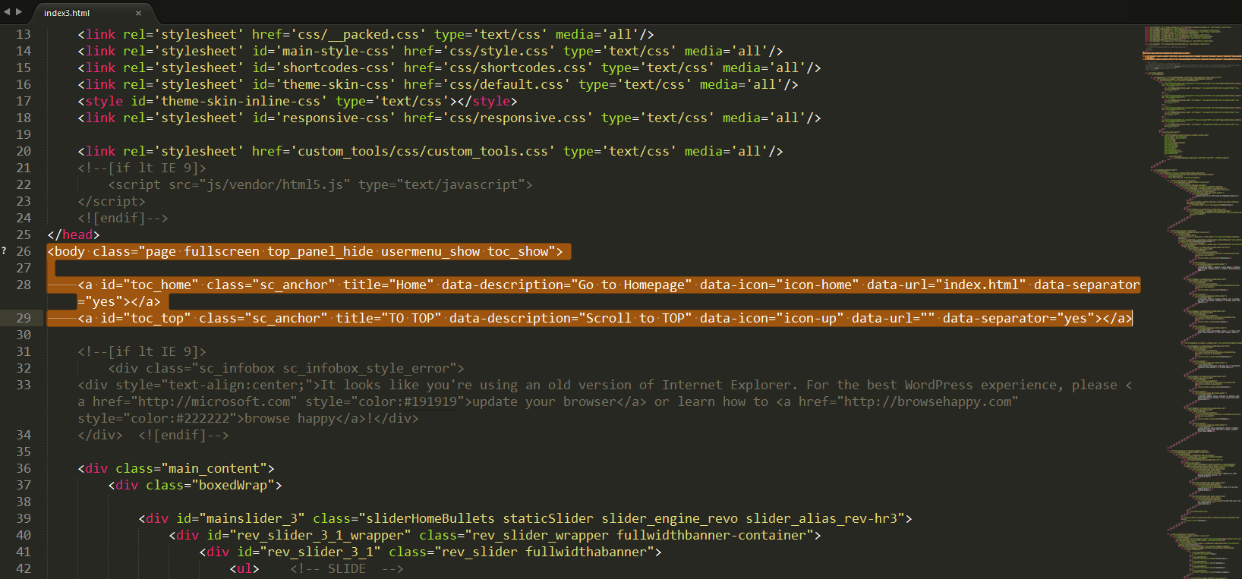This screenshot has width=1242, height=579.
Task: Click line number 36 in the gutter
Action: [24, 468]
